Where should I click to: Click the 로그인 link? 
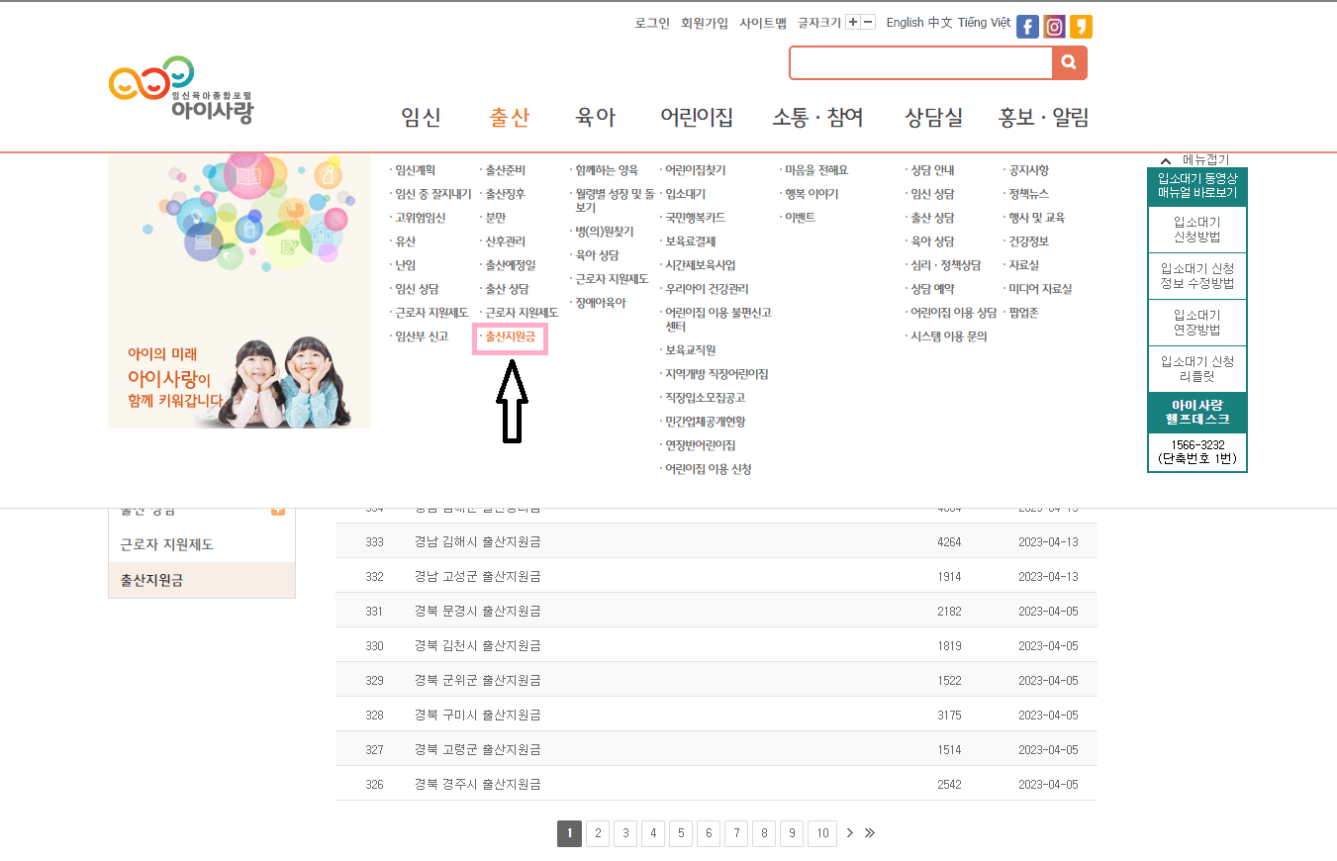(x=652, y=22)
